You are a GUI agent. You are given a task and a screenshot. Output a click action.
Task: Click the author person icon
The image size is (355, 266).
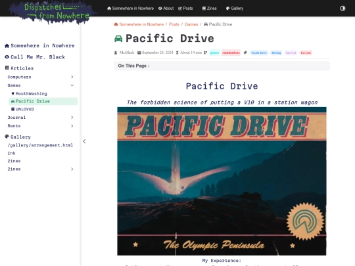[116, 53]
